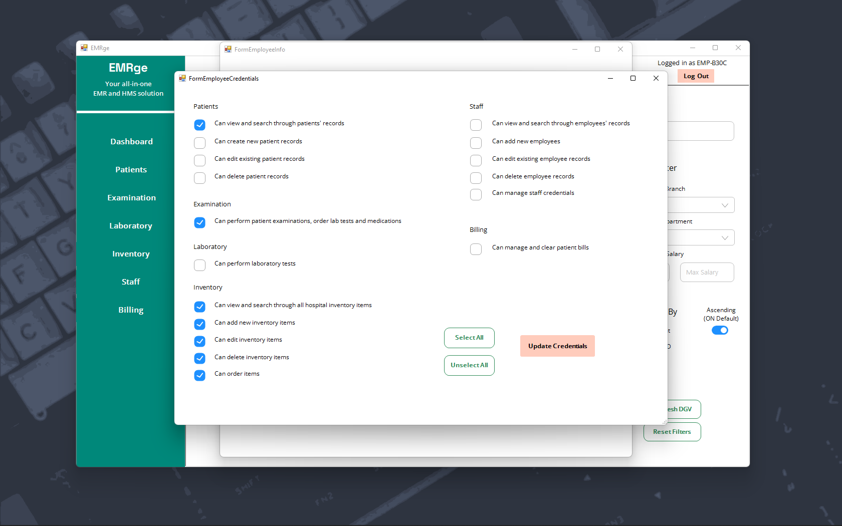
Task: Navigate to the Staff section
Action: point(131,282)
